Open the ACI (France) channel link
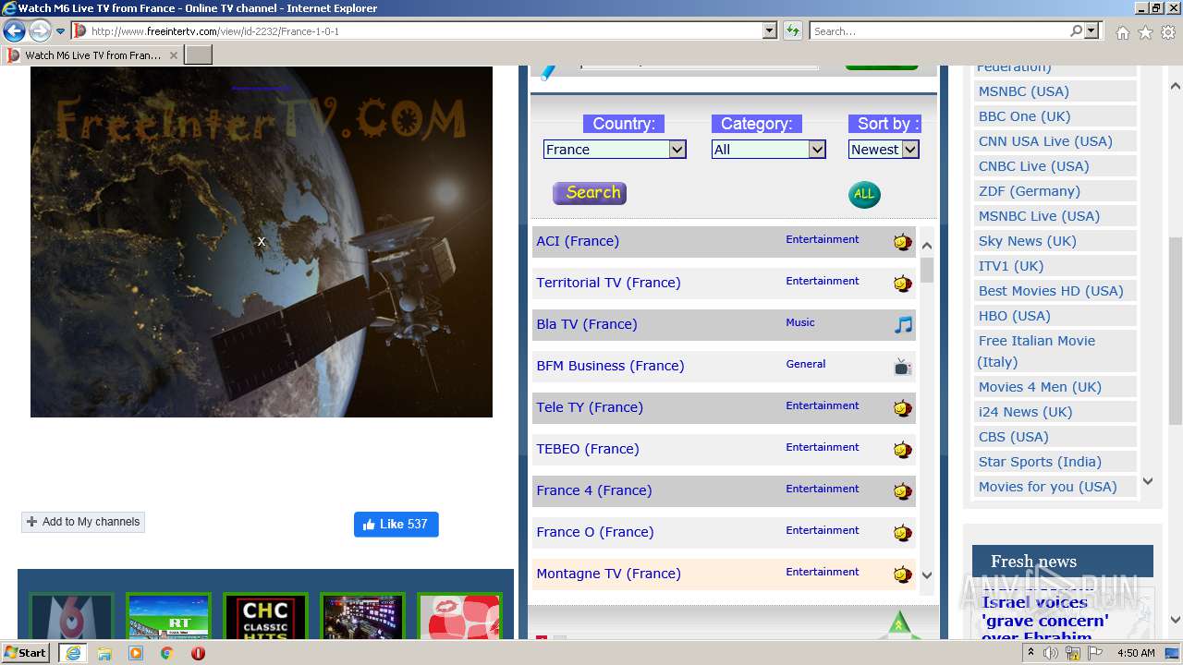This screenshot has width=1183, height=665. [x=578, y=241]
